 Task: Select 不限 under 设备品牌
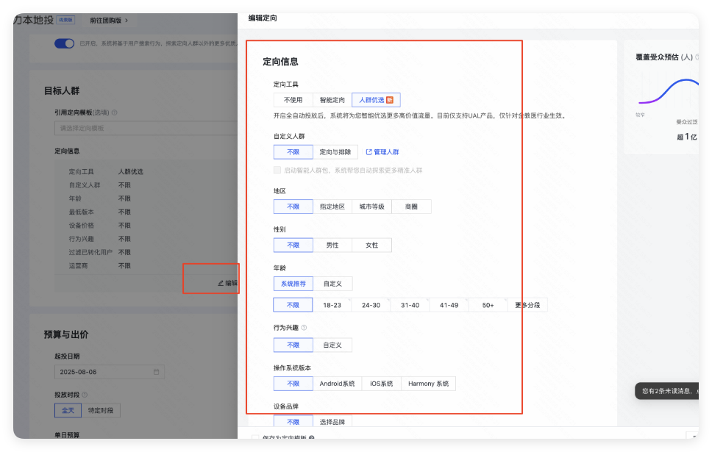[x=293, y=421]
